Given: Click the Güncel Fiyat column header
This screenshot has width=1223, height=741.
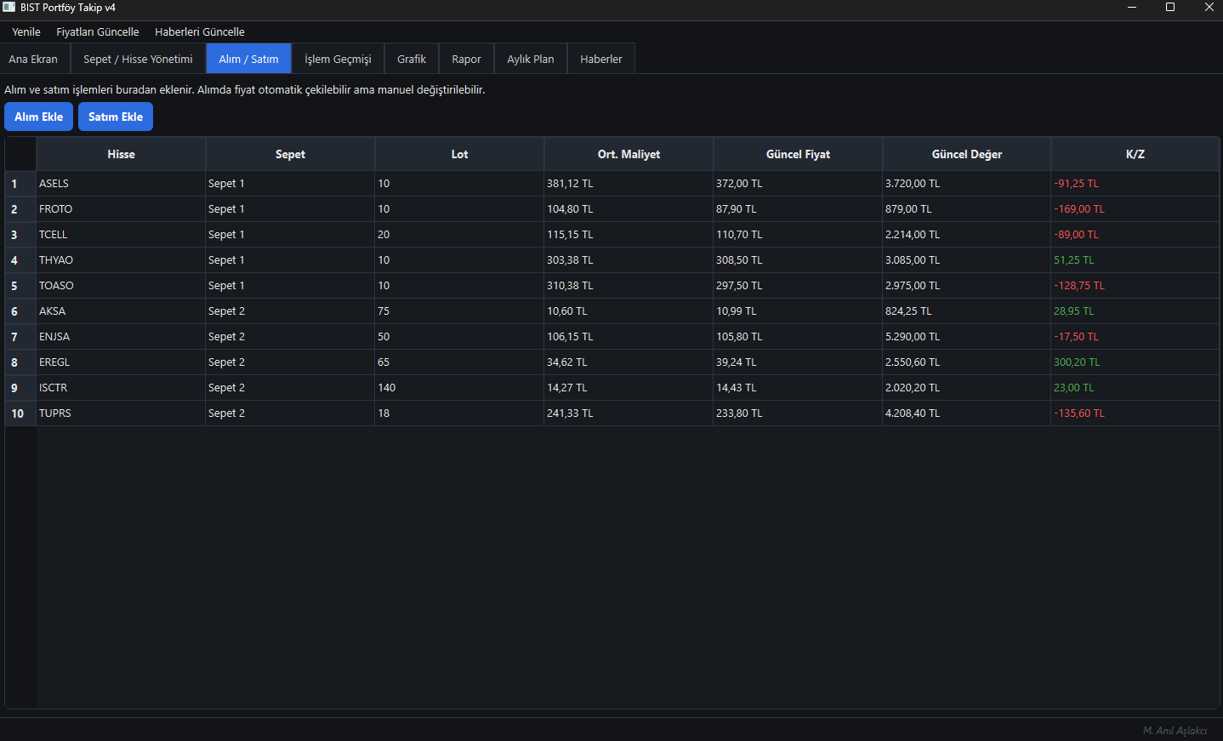Looking at the screenshot, I should (x=798, y=154).
